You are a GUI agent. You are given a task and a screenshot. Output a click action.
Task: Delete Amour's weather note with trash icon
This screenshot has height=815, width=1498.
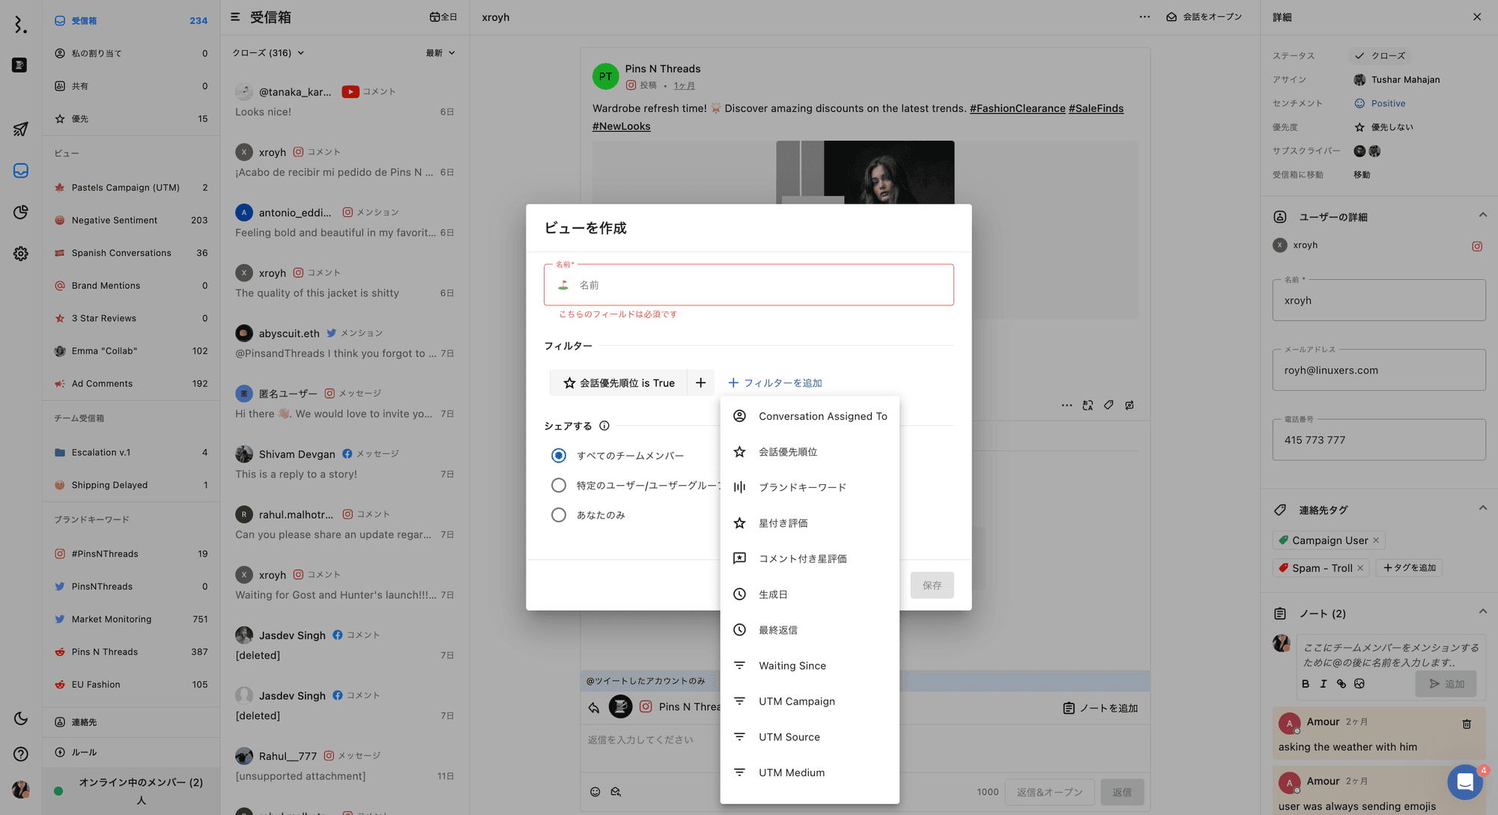(1467, 724)
